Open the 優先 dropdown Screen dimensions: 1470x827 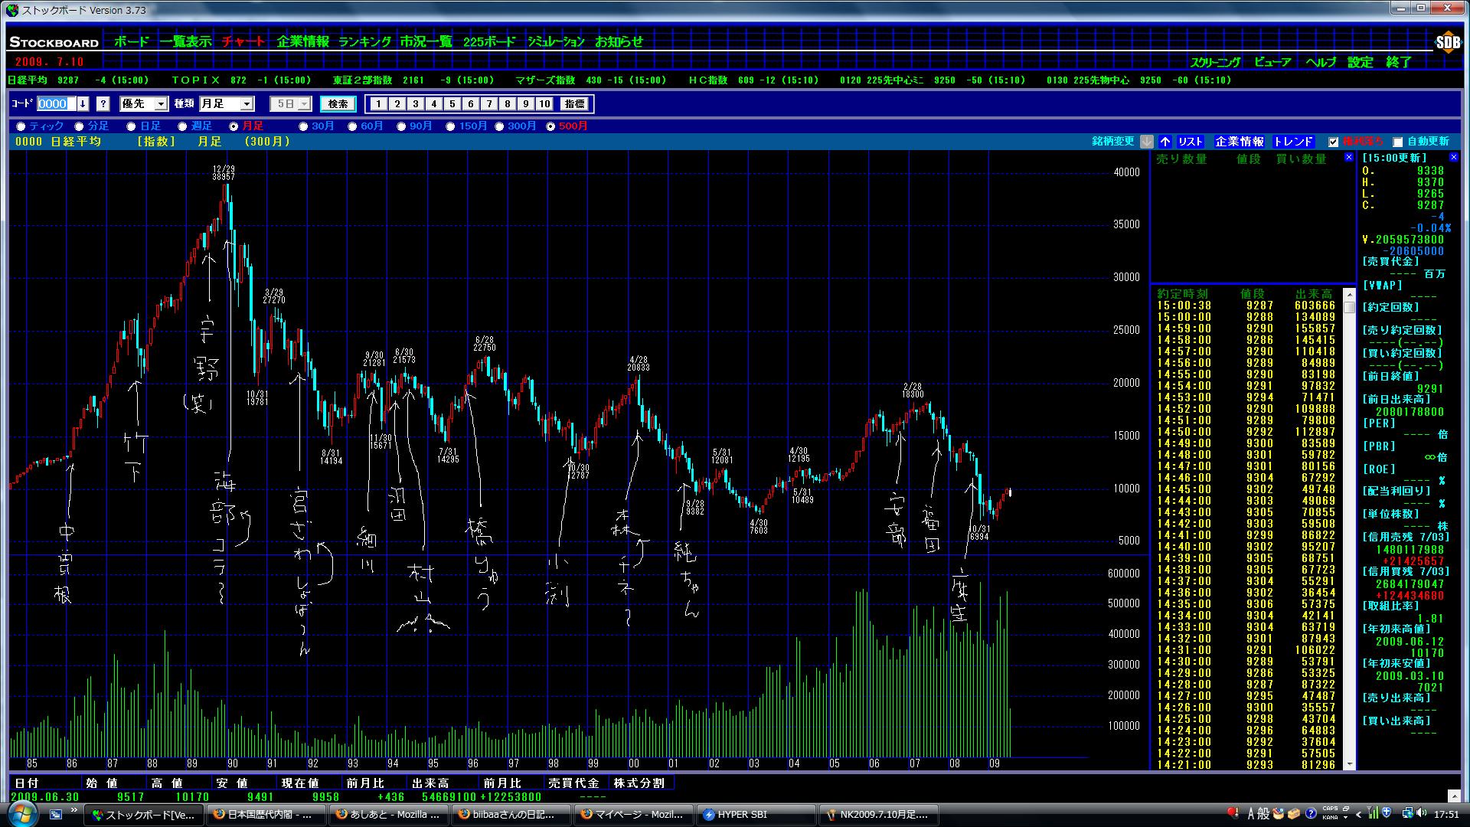[161, 104]
